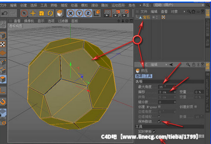The height and width of the screenshot is (144, 211).
Task: Render to picture viewer
Action: point(116,13)
